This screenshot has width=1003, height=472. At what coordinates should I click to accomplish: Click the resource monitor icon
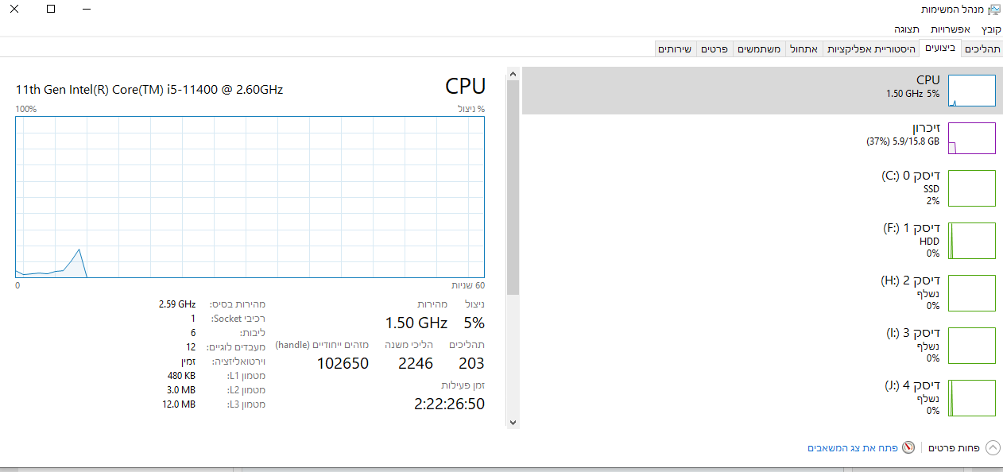tap(908, 447)
